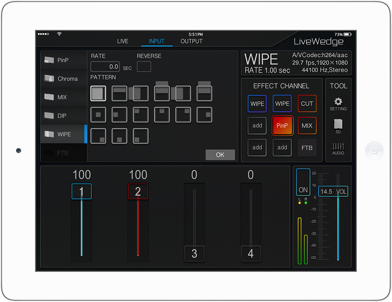Select MIX in the effect list

64,97
